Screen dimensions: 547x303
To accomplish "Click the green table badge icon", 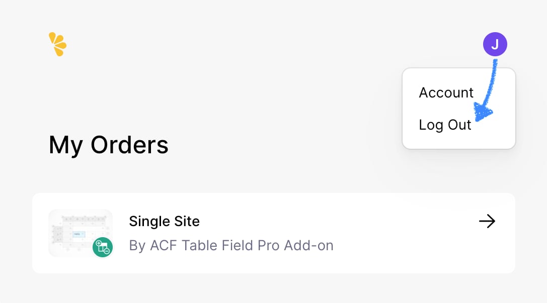I will tap(103, 247).
